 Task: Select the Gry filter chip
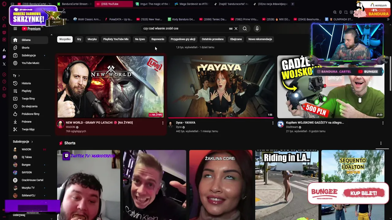[x=79, y=39]
